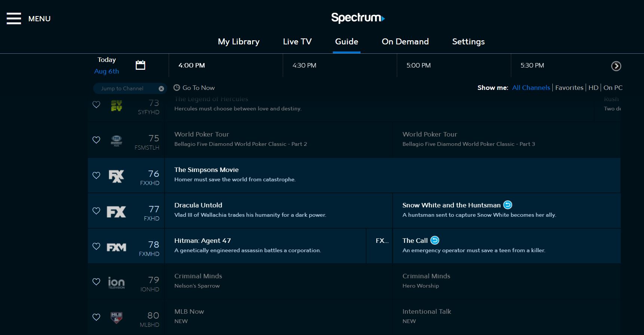Favorite channel 78 FXMHD with heart
The height and width of the screenshot is (335, 644).
click(96, 246)
